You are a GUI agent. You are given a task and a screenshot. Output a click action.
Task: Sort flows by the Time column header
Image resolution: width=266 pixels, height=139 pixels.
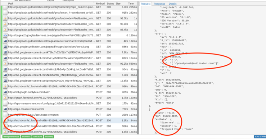coord(131,4)
